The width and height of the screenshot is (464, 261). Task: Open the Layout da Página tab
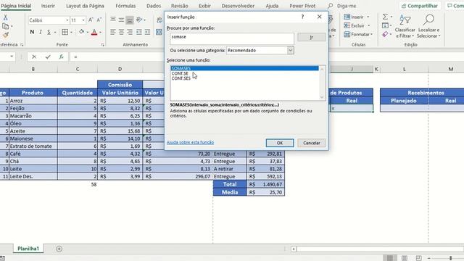(85, 6)
